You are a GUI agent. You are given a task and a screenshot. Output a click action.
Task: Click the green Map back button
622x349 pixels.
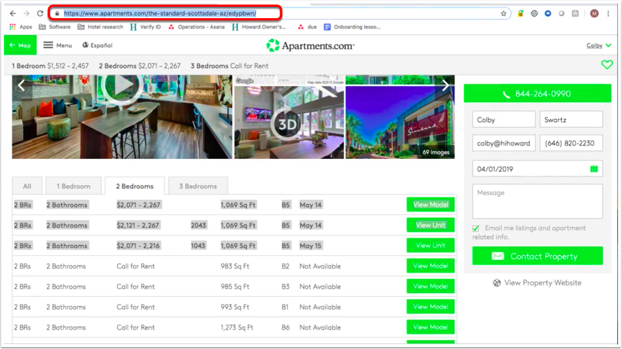(20, 45)
